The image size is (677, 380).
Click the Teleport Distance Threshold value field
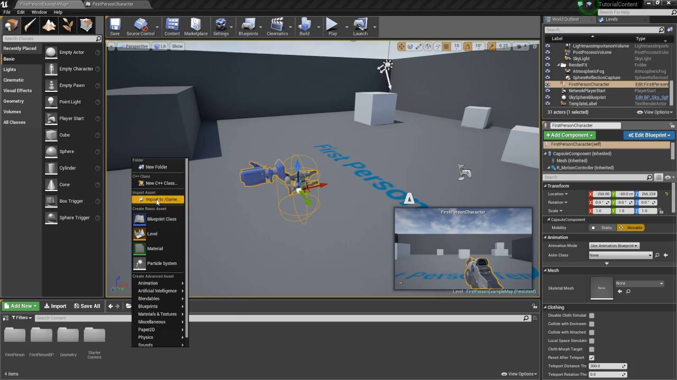608,366
